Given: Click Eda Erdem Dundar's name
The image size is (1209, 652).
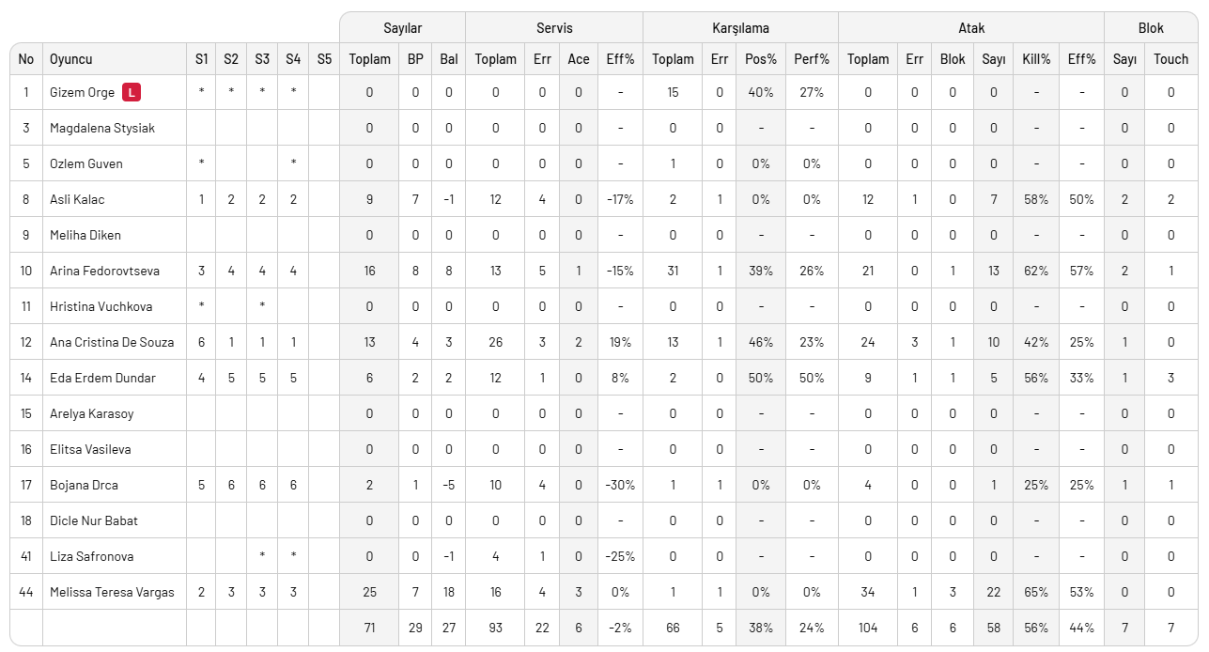Looking at the screenshot, I should point(102,378).
